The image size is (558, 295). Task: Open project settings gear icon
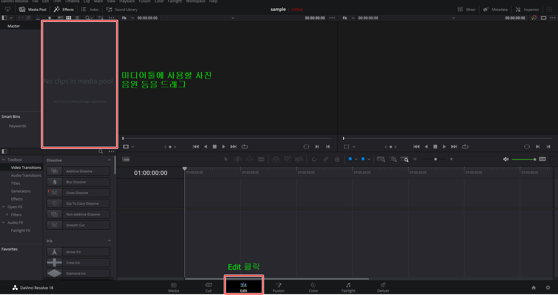[x=548, y=288]
